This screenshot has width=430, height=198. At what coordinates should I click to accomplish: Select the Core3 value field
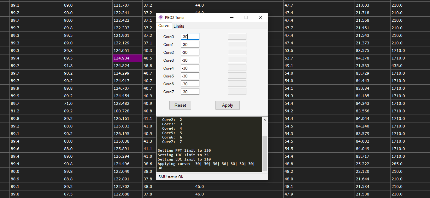pyautogui.click(x=190, y=60)
